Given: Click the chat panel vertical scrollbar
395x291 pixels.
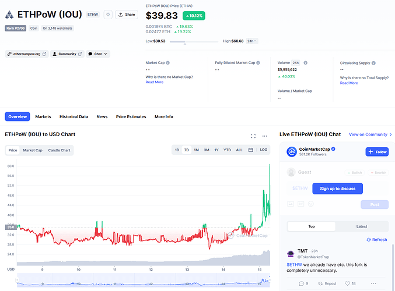Looking at the screenshot, I should click(393, 267).
